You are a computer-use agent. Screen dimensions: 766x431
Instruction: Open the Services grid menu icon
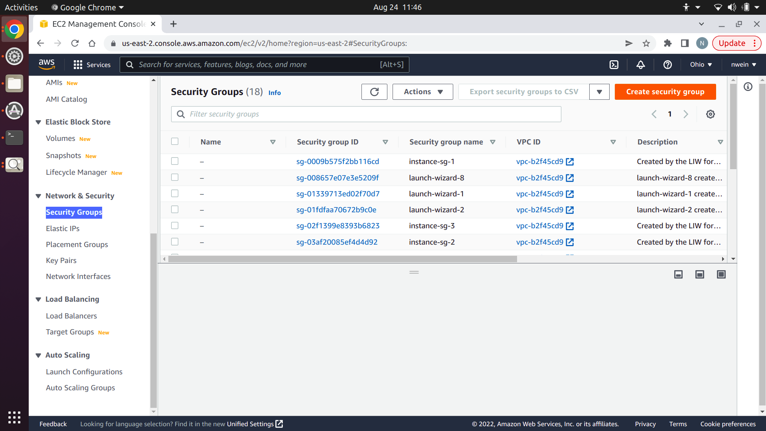(x=78, y=65)
